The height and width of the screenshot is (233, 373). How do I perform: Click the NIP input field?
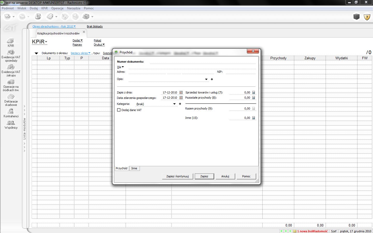(240, 72)
